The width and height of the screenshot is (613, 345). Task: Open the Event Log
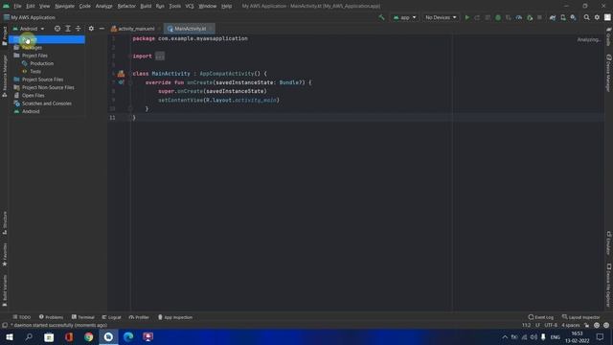point(540,317)
